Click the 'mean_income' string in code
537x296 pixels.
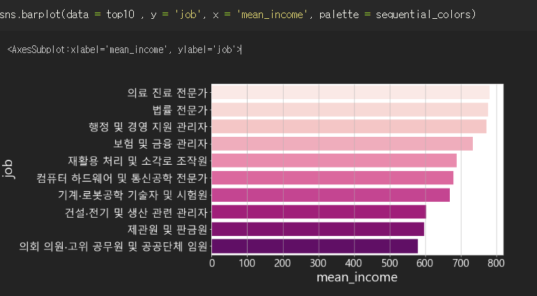tap(272, 15)
